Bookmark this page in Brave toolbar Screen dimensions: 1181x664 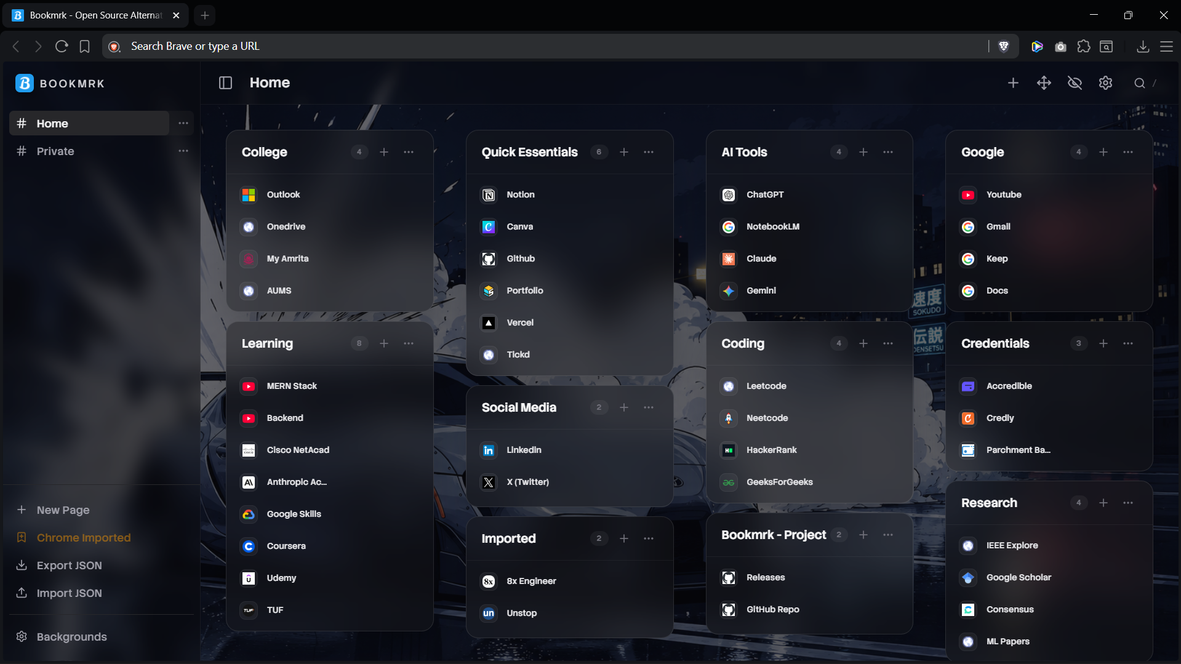[85, 46]
